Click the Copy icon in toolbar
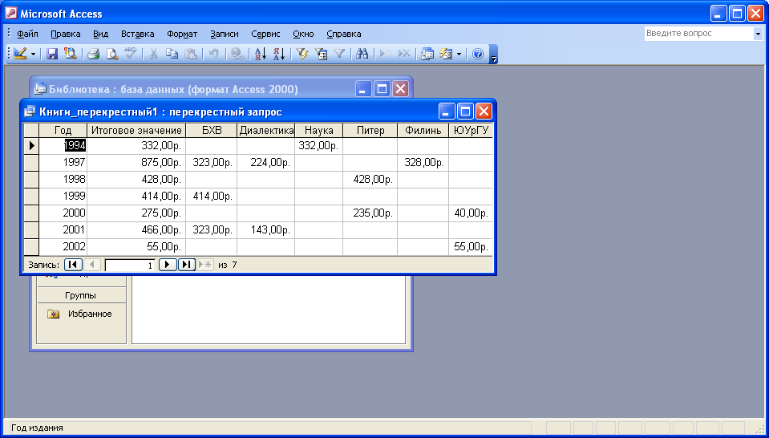Image resolution: width=769 pixels, height=438 pixels. (172, 54)
